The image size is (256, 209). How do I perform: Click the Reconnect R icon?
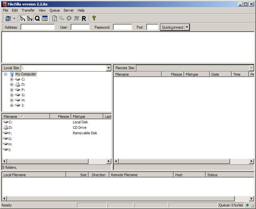point(84,18)
